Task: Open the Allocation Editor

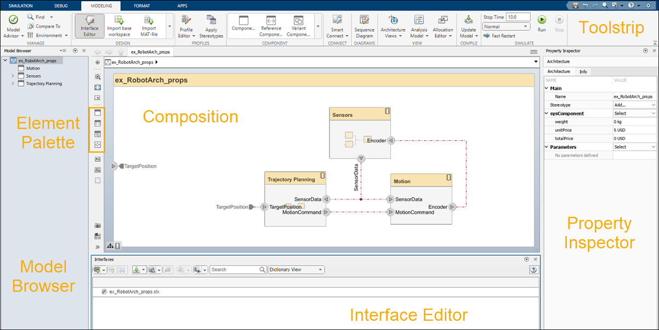Action: point(443,26)
